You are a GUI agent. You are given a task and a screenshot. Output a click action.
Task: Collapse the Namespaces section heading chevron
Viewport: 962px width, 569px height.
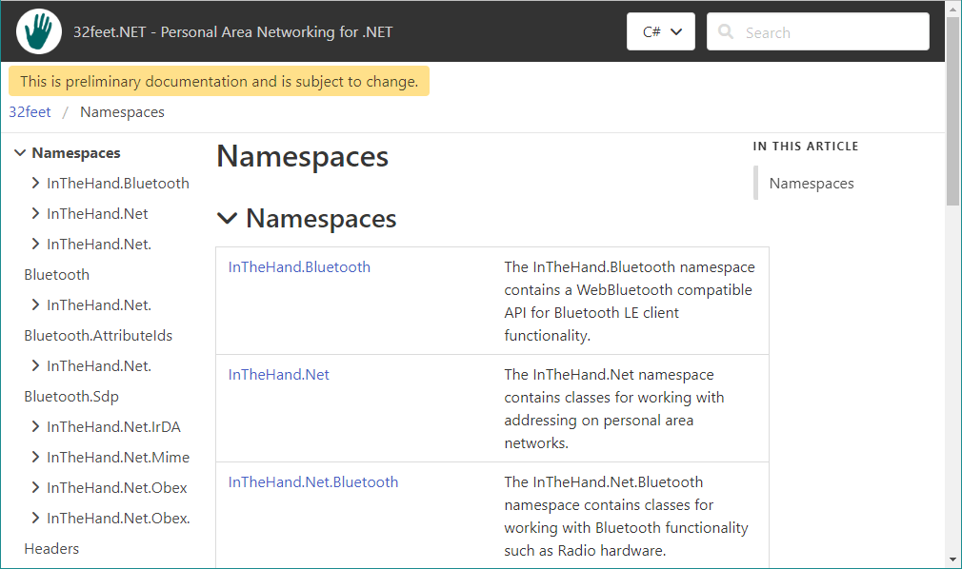tap(227, 218)
